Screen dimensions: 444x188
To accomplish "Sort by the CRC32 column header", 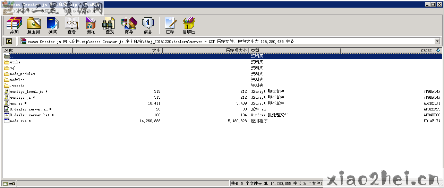I will pos(391,50).
